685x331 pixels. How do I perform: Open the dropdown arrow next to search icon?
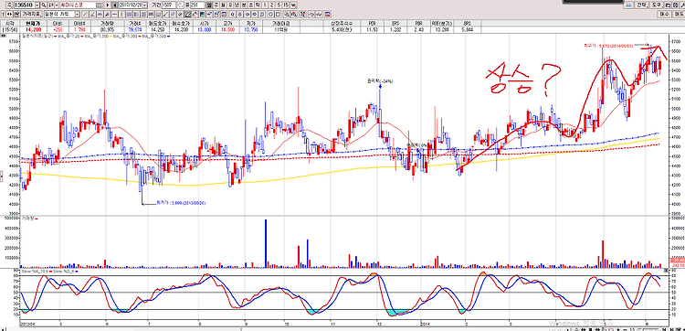(x=57, y=5)
